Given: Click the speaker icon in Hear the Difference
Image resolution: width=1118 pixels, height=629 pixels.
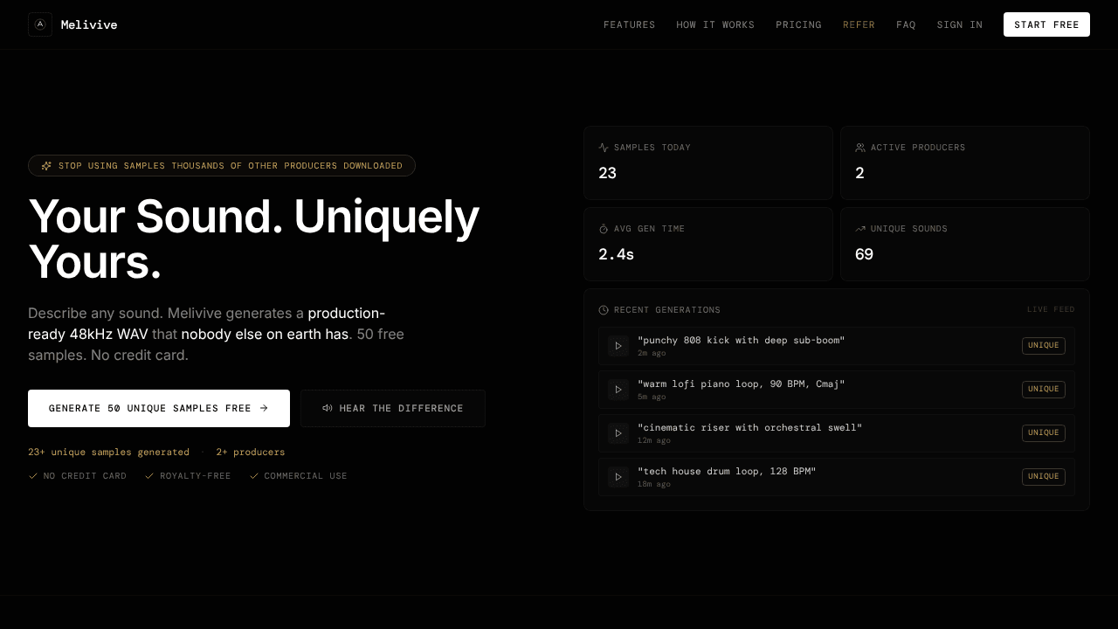Looking at the screenshot, I should click(328, 408).
